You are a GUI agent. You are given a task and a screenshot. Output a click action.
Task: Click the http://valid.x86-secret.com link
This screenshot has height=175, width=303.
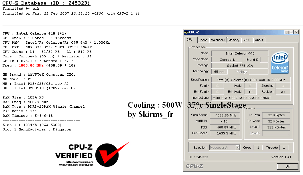(76, 165)
